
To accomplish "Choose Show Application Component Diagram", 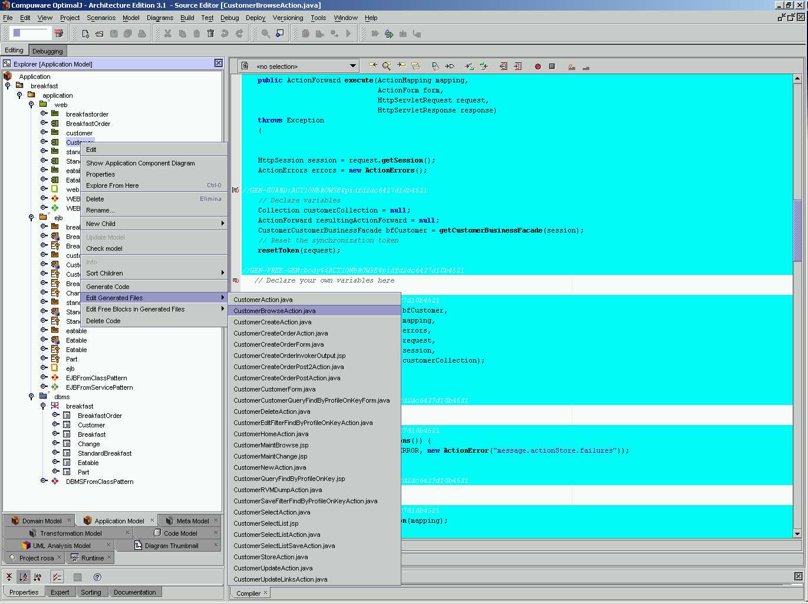I will [154, 163].
